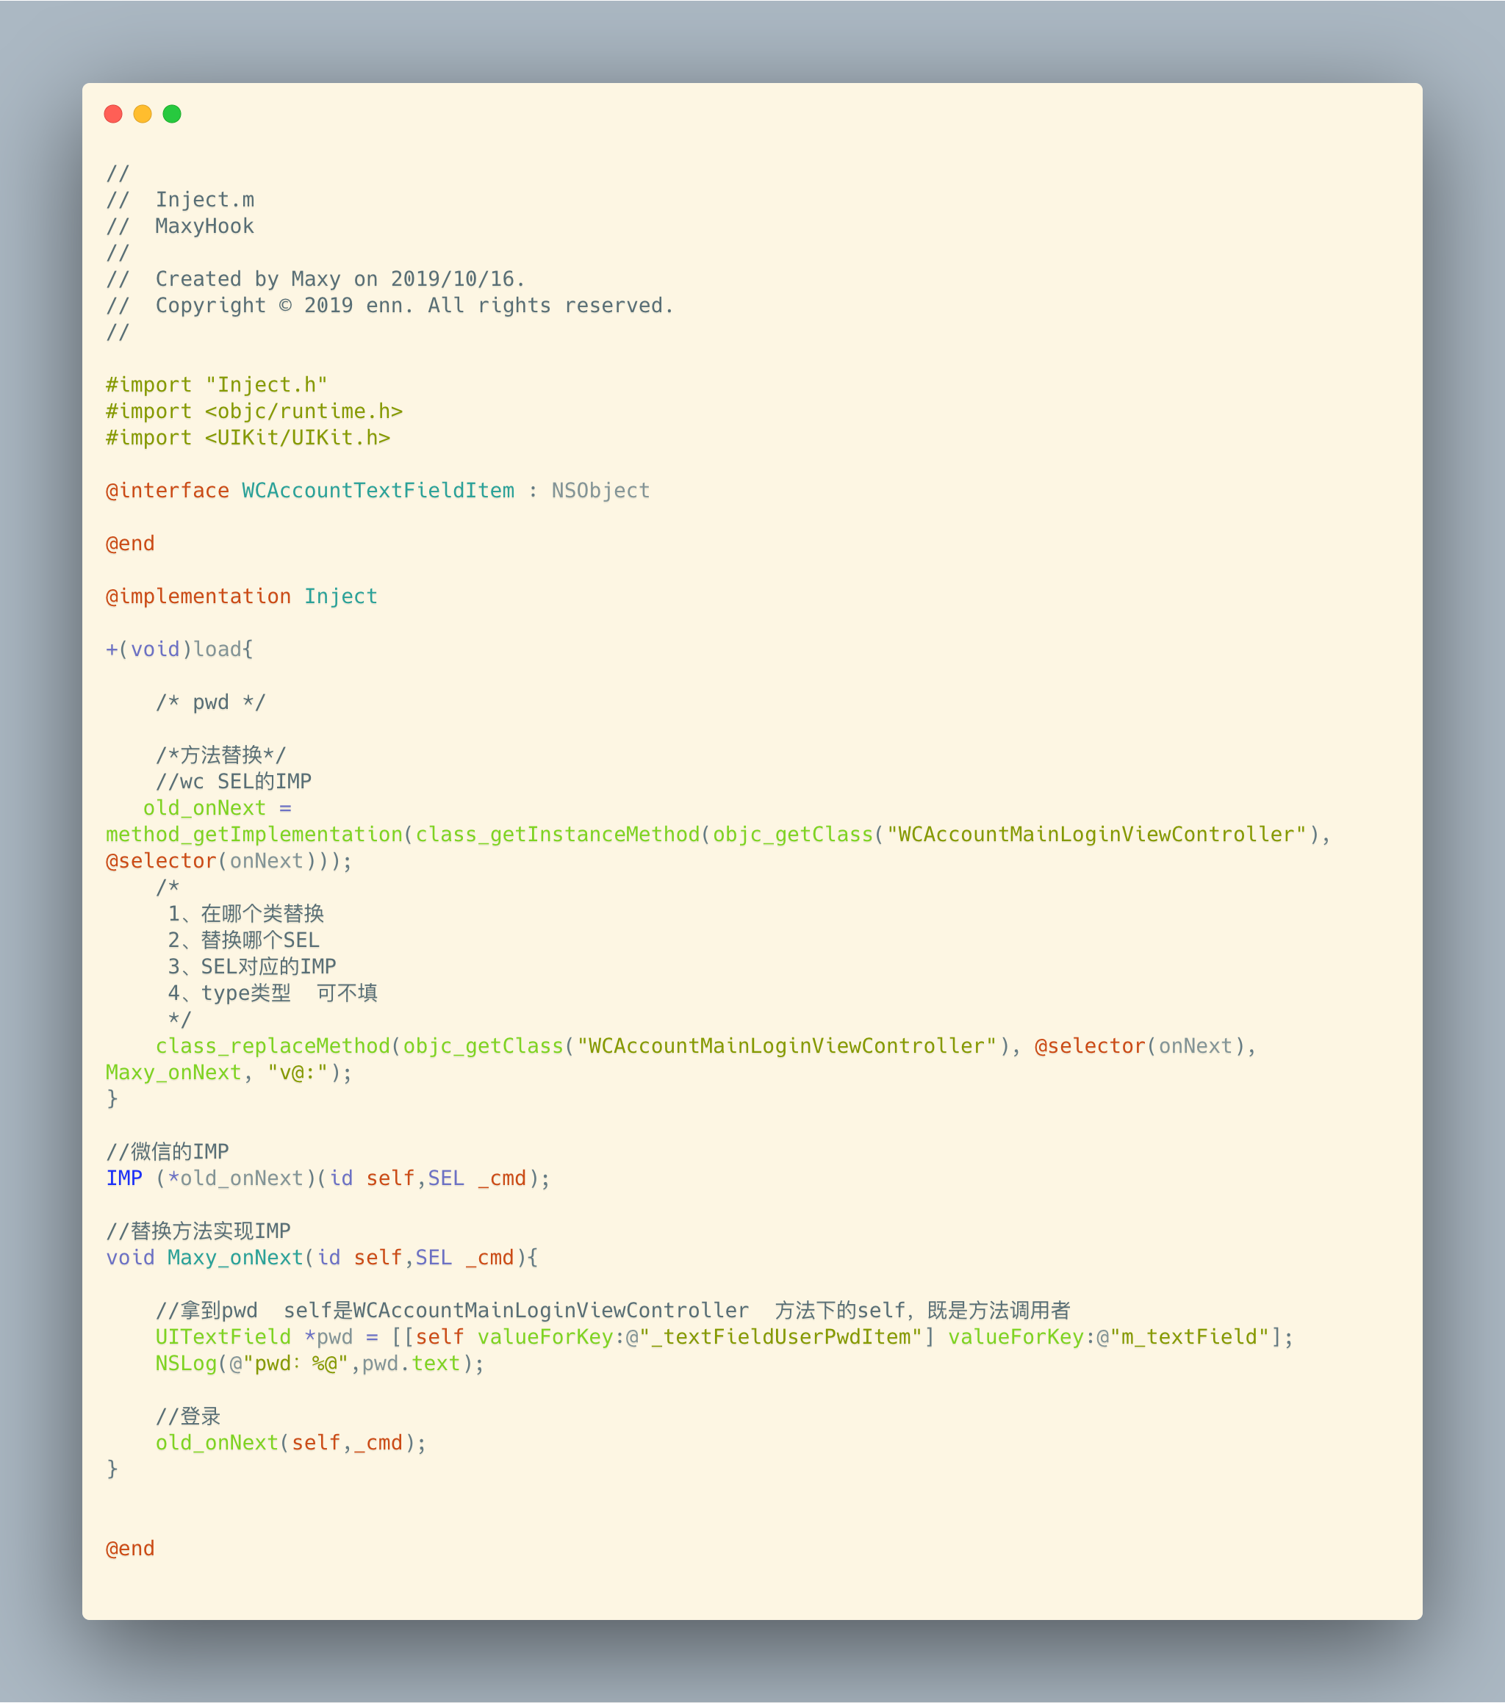Click the #import "Inject.h" line
Viewport: 1505px width, 1703px height.
(217, 385)
